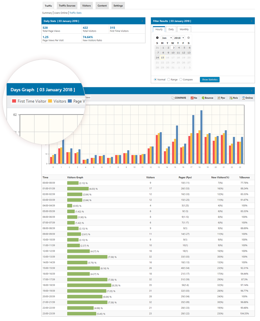This screenshot has height=321, width=260.
Task: Show the Bounce graph
Action: 207,98
